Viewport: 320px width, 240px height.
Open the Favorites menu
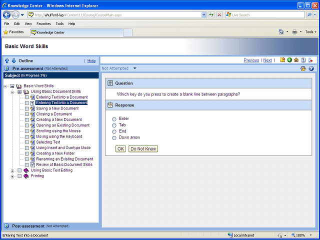tap(43, 23)
